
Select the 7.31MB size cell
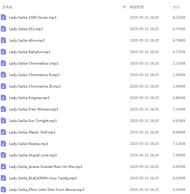(x=179, y=109)
